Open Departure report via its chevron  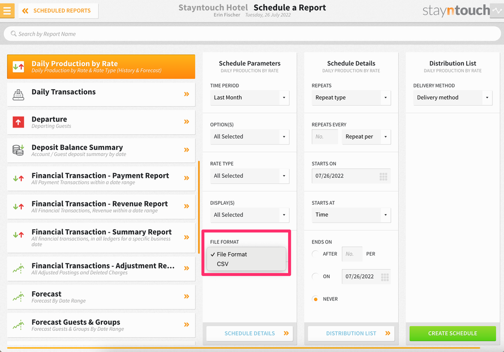(x=186, y=122)
